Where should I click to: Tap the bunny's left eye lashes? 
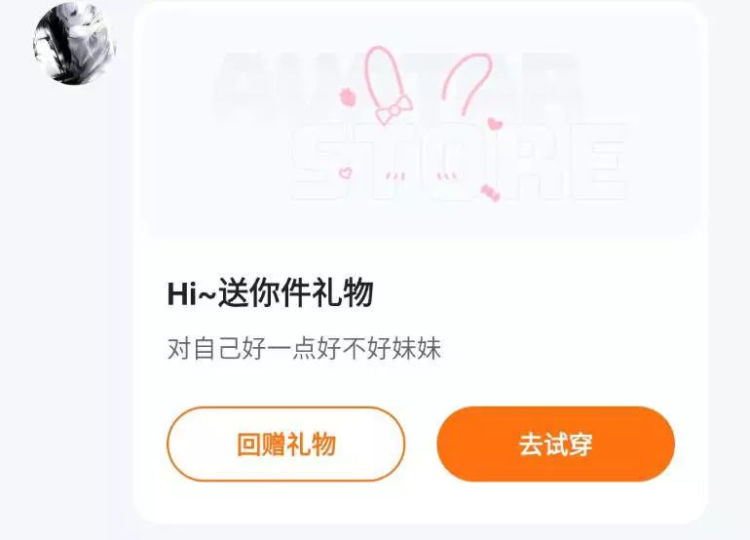(x=395, y=175)
